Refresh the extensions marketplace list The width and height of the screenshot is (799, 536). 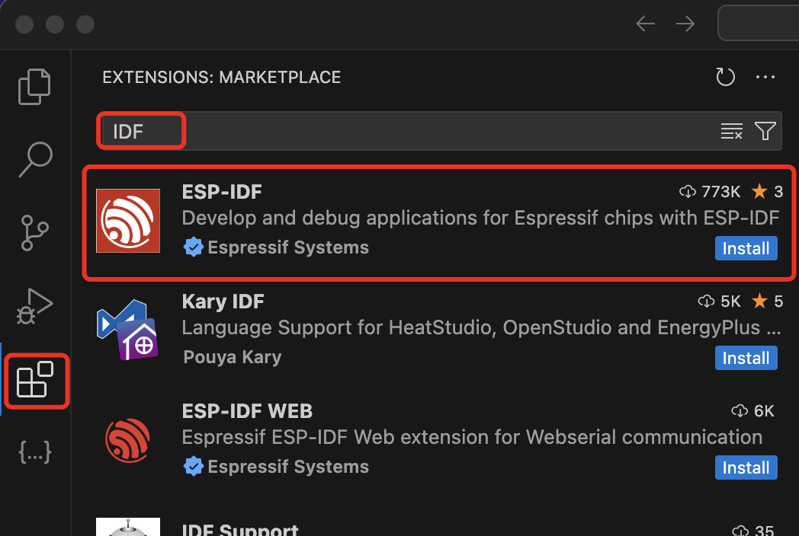click(725, 77)
